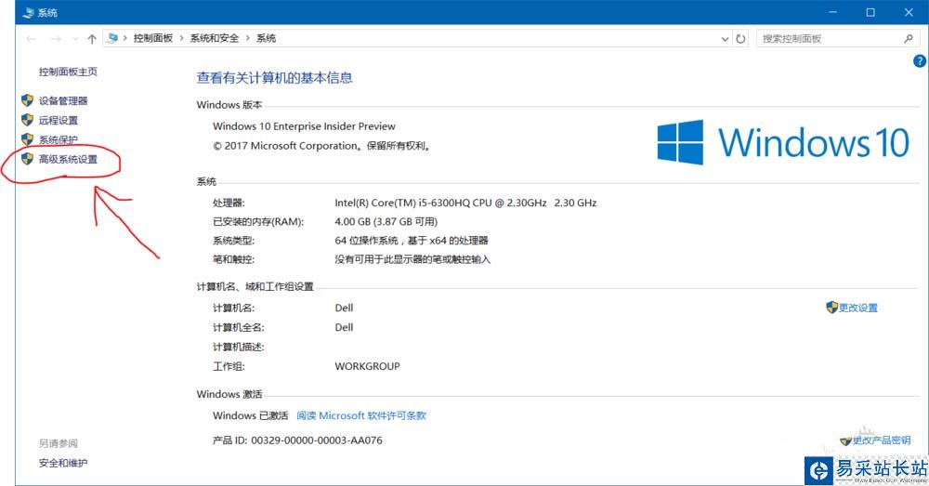Open 阅读 Microsoft 软件许可条款 link
Viewport: 929px width, 486px height.
pos(361,415)
